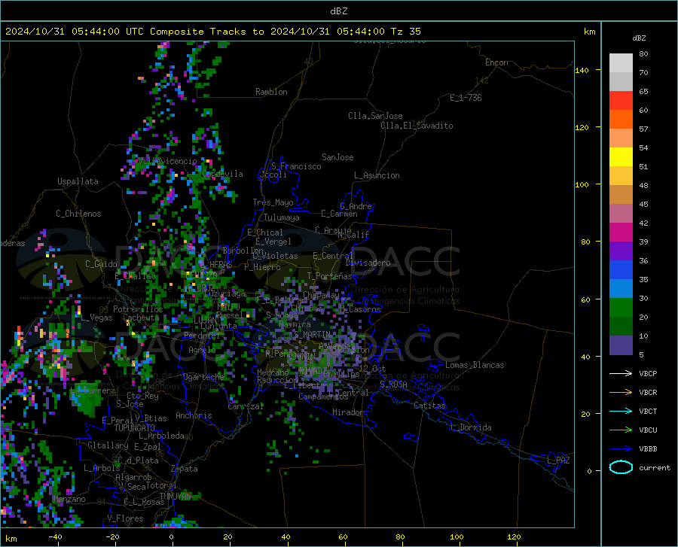This screenshot has height=547, width=678.
Task: Select the light gray 70-80 dBZ swatch
Action: coord(621,63)
